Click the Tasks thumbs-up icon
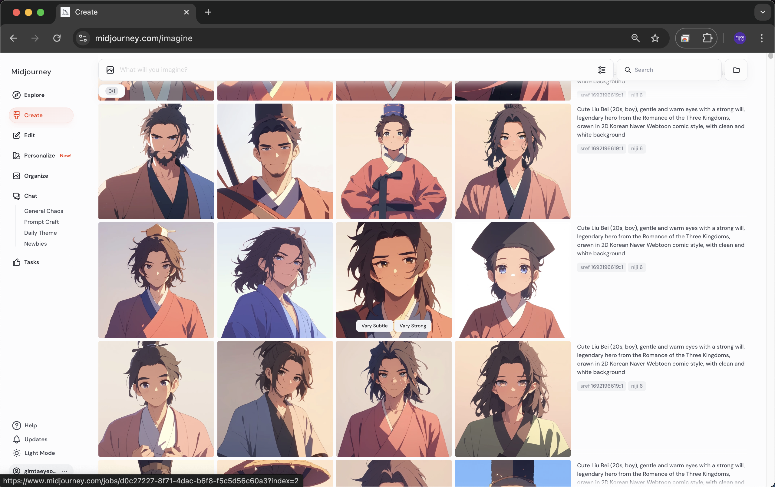The image size is (775, 487). tap(16, 262)
